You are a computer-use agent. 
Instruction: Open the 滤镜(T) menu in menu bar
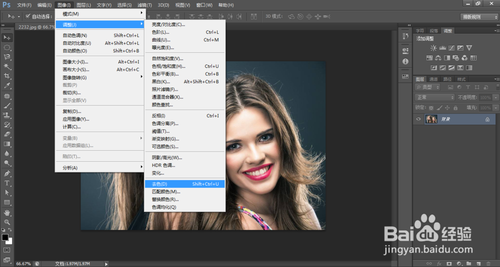click(144, 5)
